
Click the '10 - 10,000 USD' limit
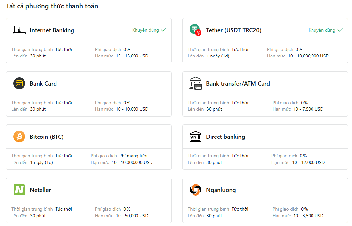[x=132, y=109]
